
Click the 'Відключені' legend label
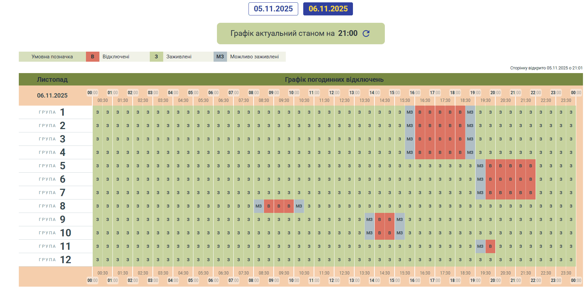tap(116, 57)
